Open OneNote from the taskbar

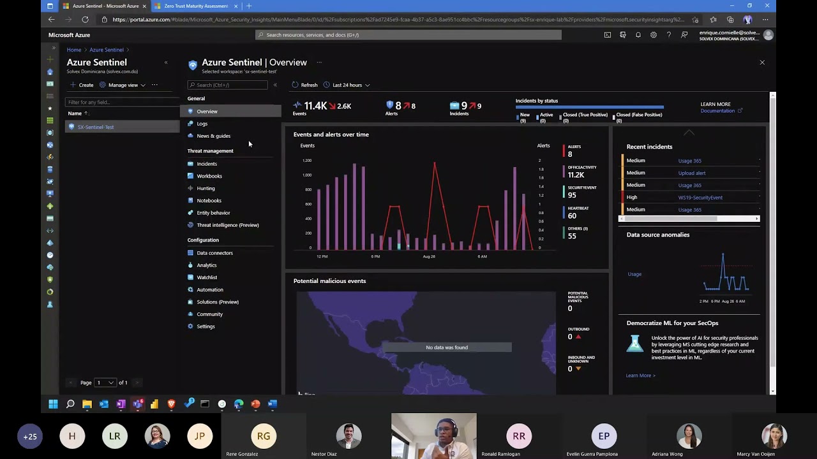point(121,404)
